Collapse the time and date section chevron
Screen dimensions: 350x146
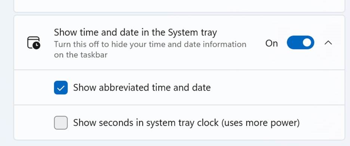[328, 43]
